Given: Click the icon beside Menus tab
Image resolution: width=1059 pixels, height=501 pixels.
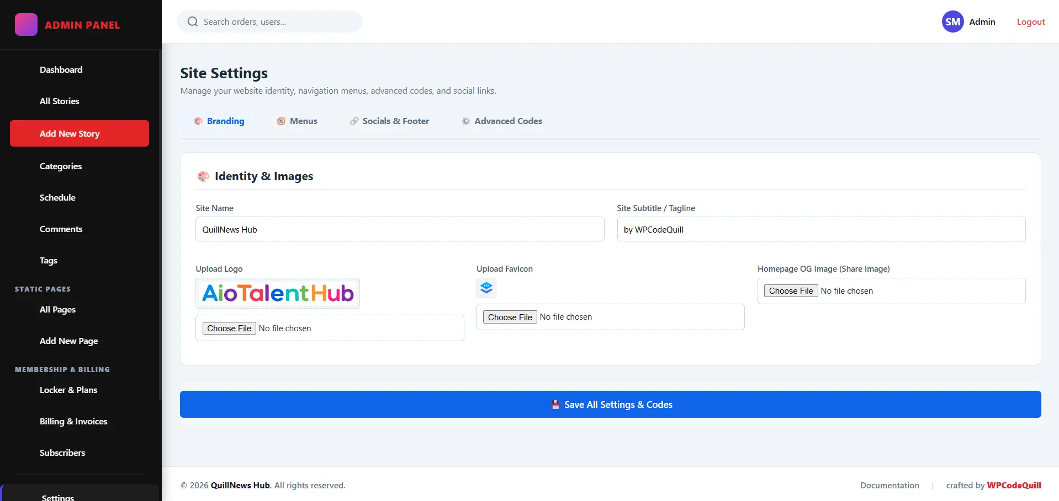Looking at the screenshot, I should point(281,121).
